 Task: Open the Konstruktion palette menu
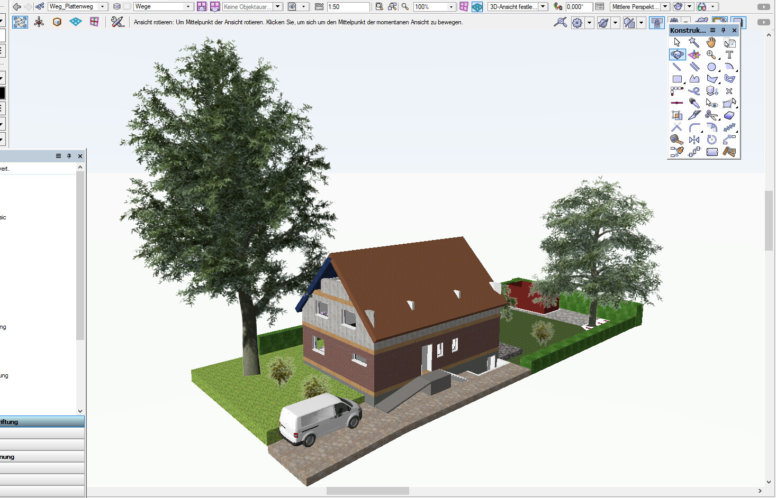[712, 30]
